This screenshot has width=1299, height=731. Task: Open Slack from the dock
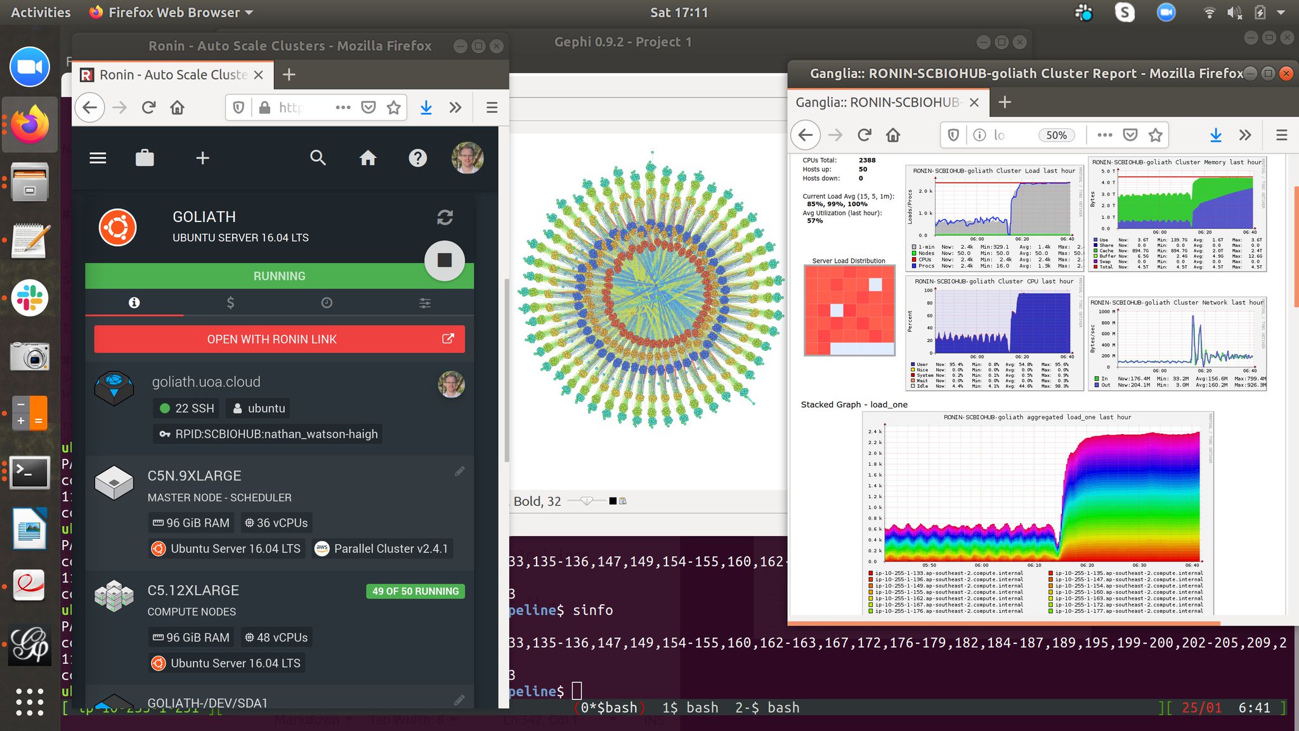point(30,298)
